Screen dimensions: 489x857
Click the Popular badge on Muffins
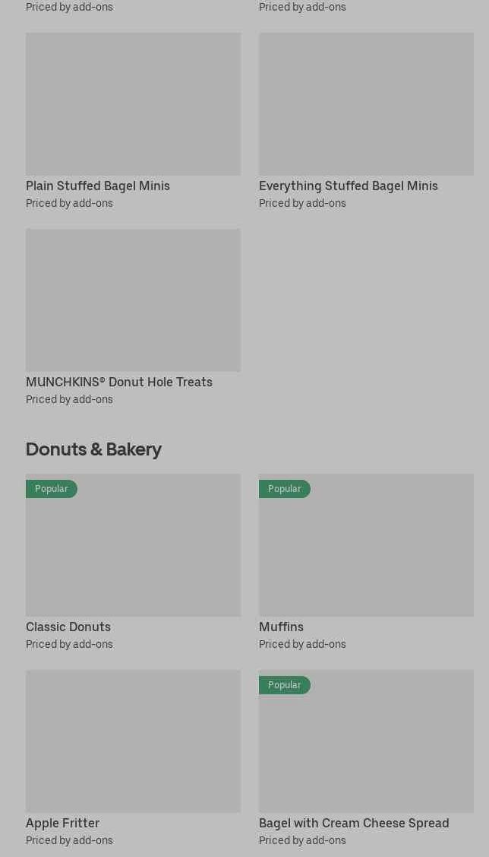tap(284, 489)
